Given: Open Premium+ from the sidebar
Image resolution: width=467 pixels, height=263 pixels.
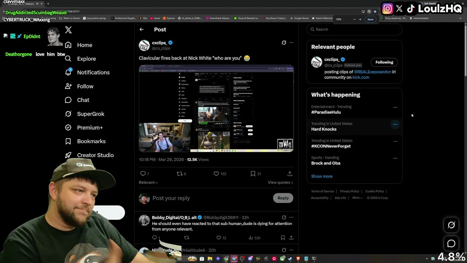Looking at the screenshot, I should [84, 127].
